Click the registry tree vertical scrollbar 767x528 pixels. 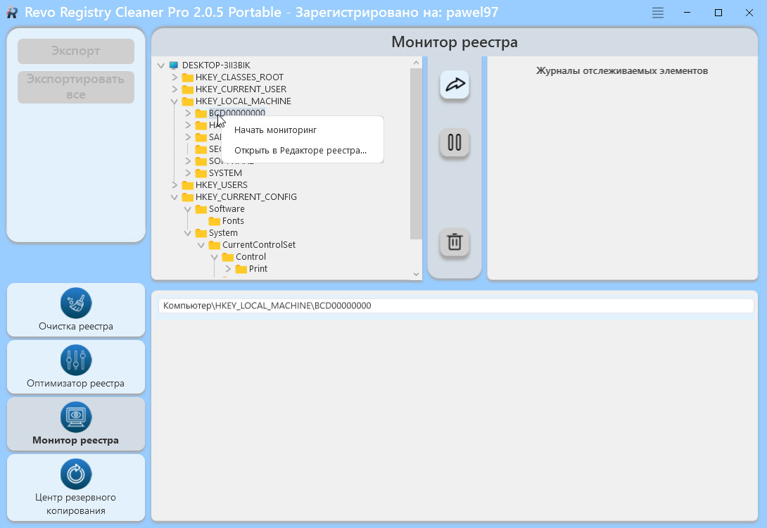click(416, 155)
